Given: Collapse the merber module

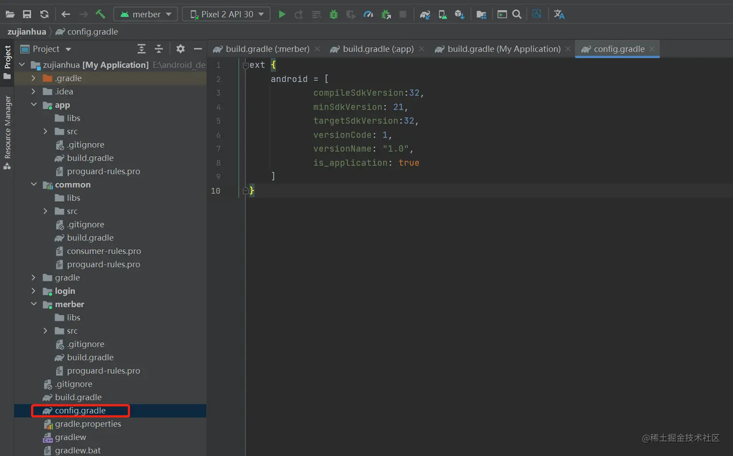Looking at the screenshot, I should (x=33, y=304).
